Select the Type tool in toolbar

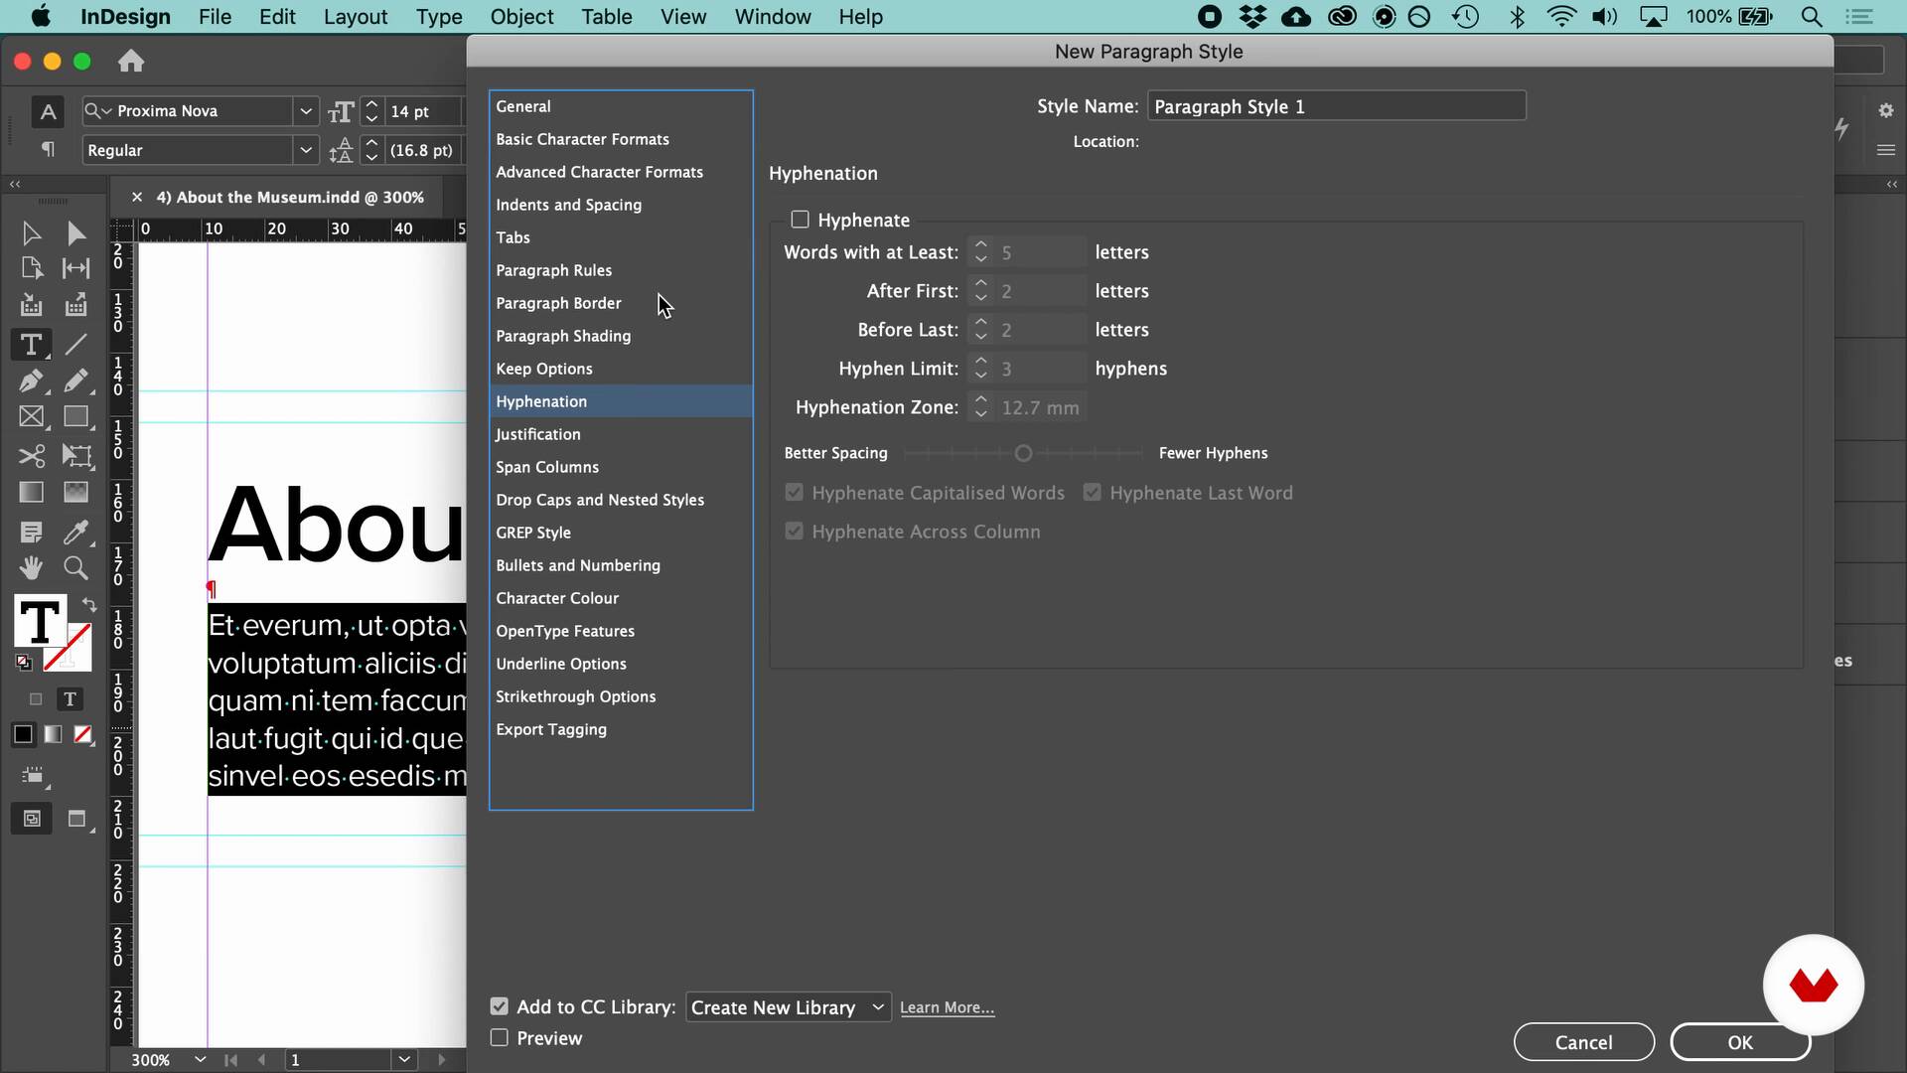(31, 345)
